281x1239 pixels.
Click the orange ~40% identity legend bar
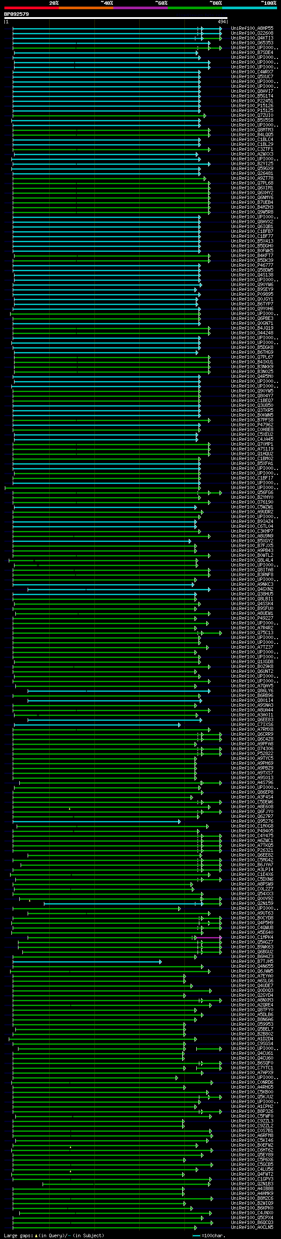(86, 8)
